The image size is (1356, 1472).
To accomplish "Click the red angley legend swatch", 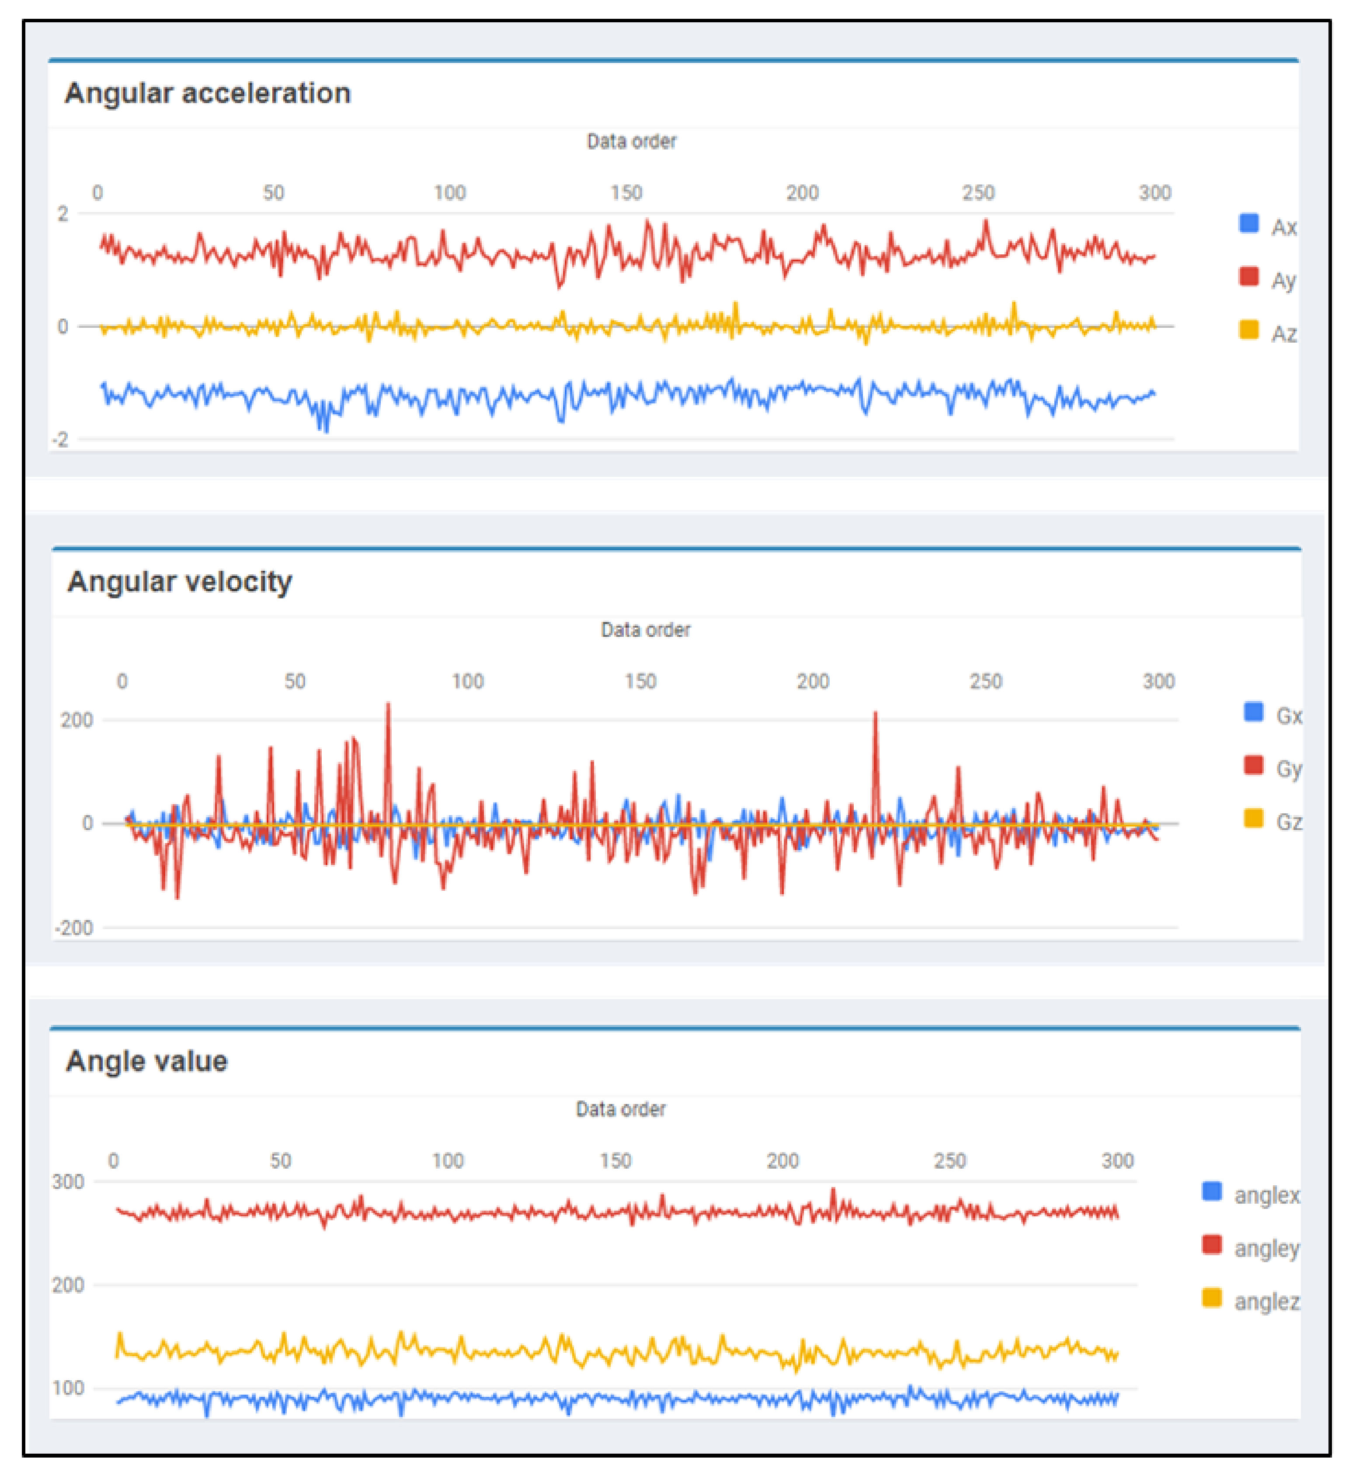I will (x=1212, y=1245).
